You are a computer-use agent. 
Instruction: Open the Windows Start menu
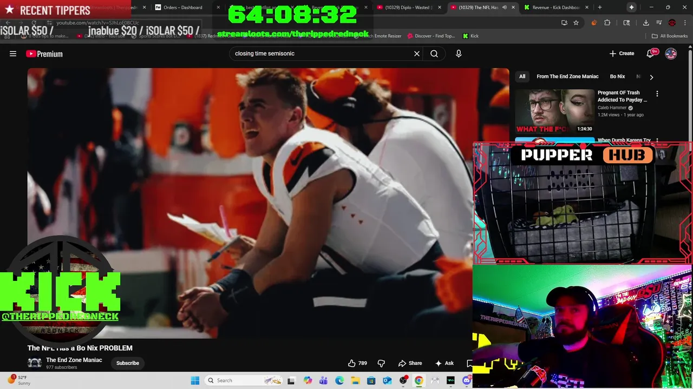195,380
